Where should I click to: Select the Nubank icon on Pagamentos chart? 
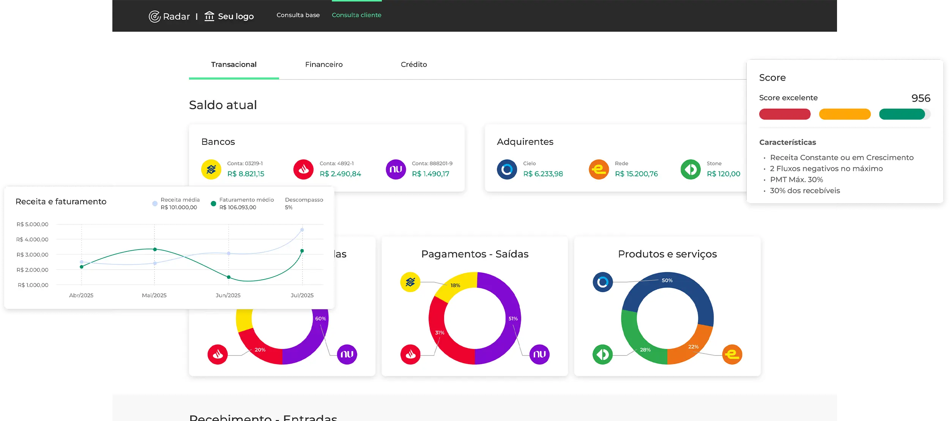pos(539,353)
